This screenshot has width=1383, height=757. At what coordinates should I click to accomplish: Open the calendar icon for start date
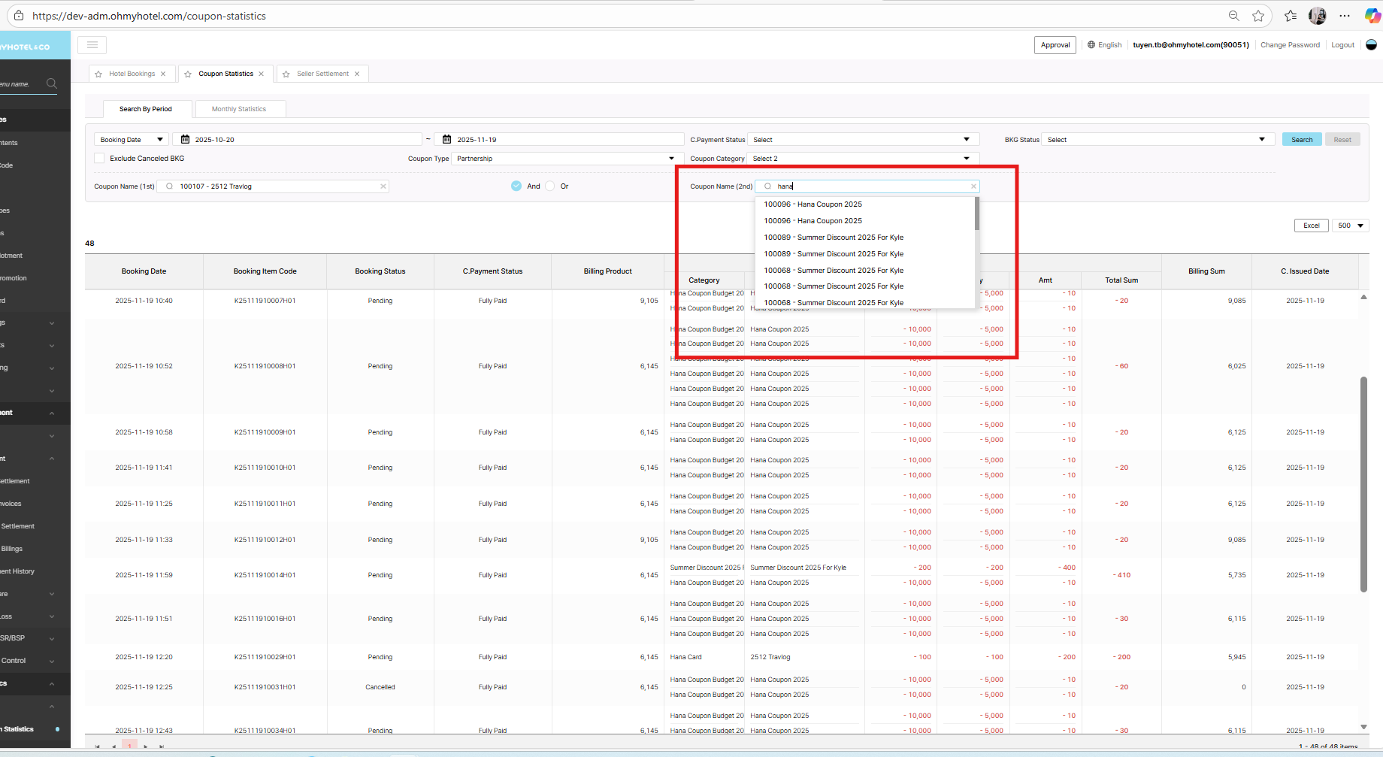coord(185,139)
